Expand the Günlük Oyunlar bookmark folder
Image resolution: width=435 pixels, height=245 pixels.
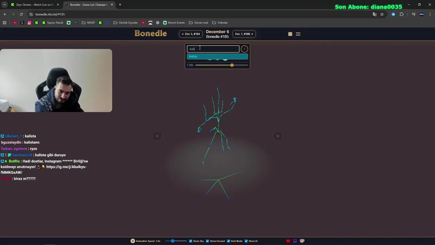coord(125,23)
